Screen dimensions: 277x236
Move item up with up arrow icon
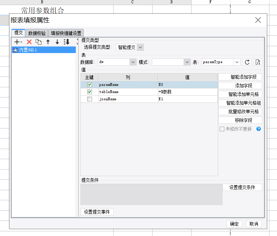click(48, 42)
